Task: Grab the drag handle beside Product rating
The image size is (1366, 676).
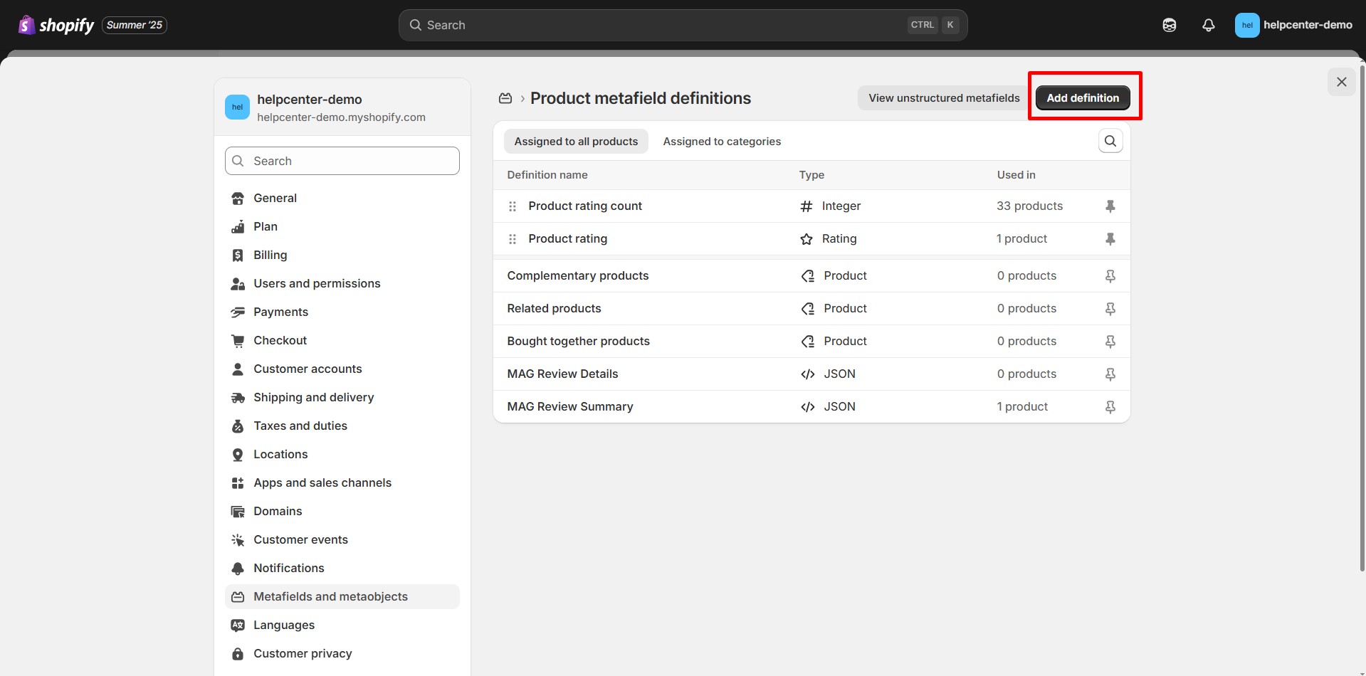Action: pos(513,239)
